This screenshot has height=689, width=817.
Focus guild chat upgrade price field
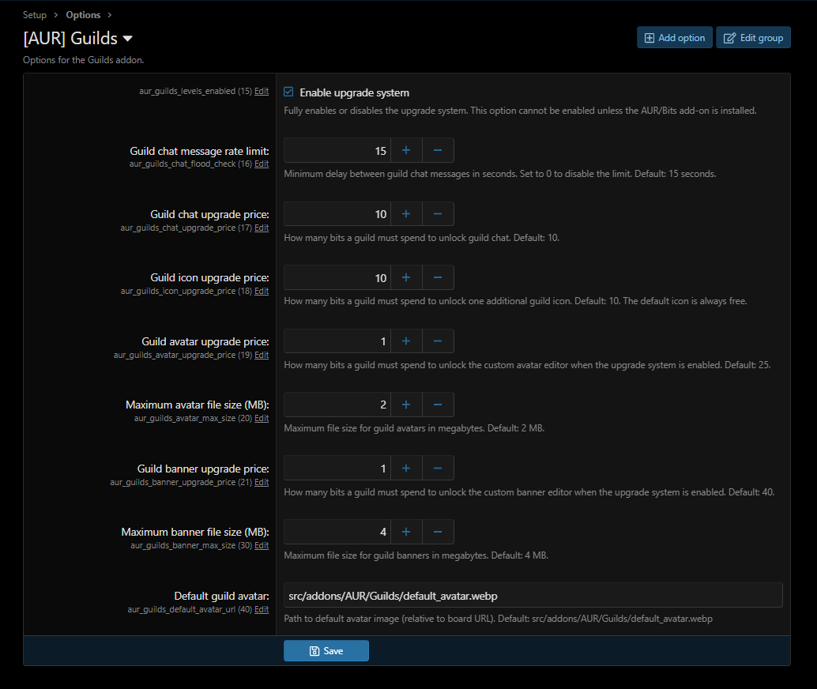click(x=337, y=213)
